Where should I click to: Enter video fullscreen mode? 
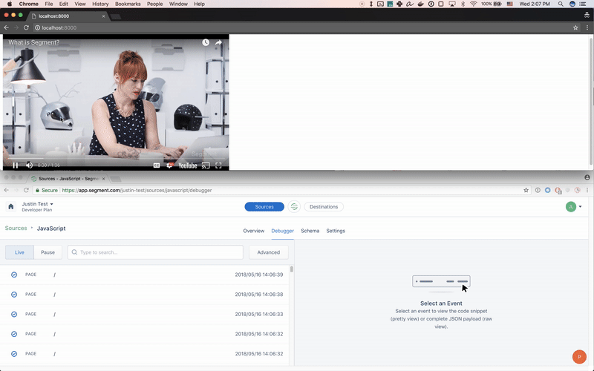pyautogui.click(x=218, y=165)
